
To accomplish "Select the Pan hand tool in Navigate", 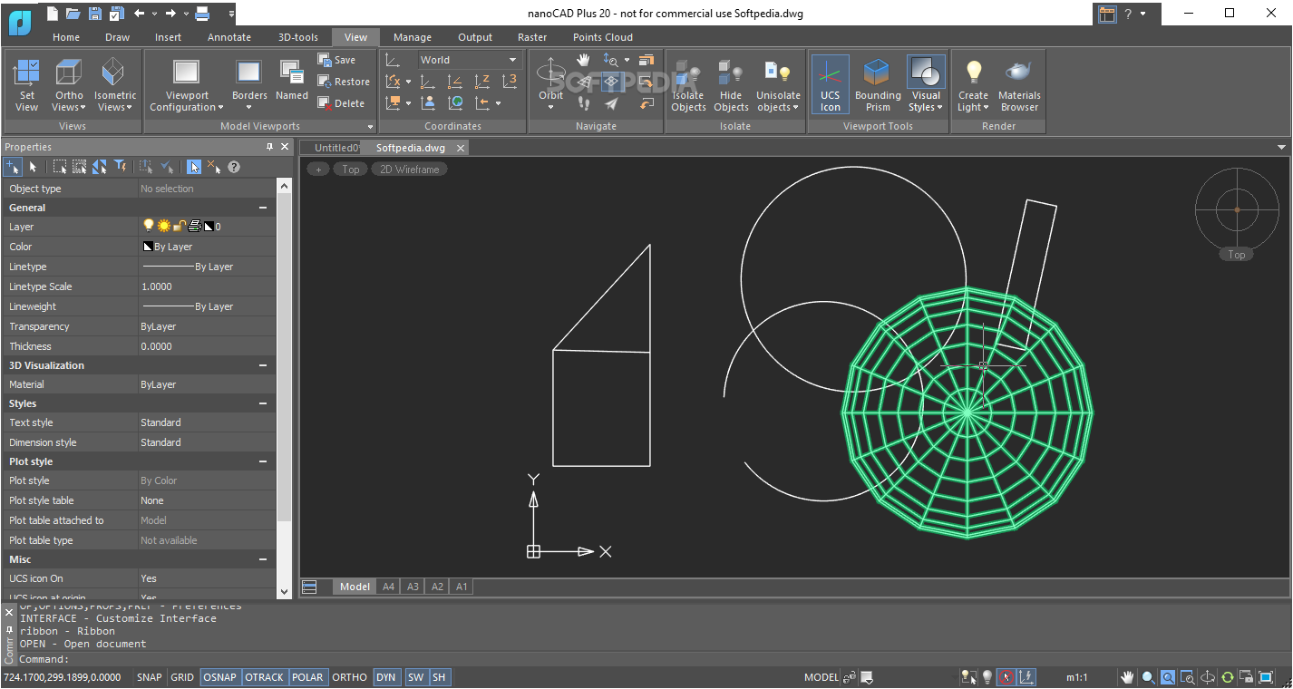I will click(x=584, y=60).
